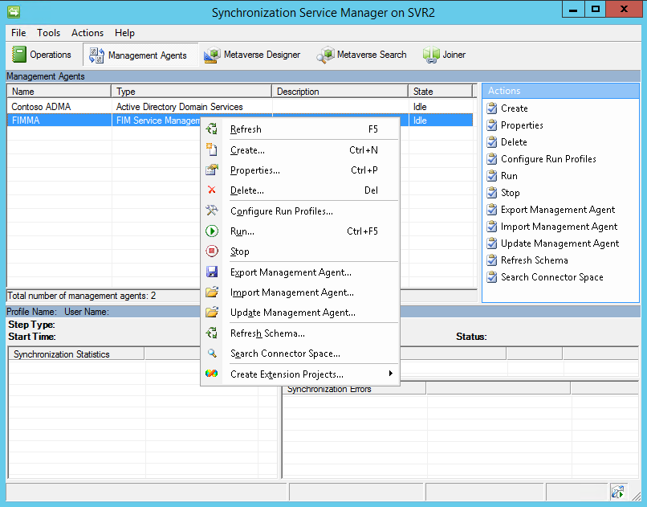Select Search Connector Space... in context menu
This screenshot has width=647, height=507.
pyautogui.click(x=300, y=354)
